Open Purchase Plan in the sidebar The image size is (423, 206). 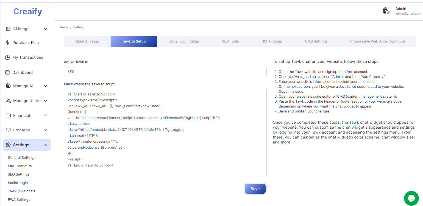pyautogui.click(x=26, y=43)
